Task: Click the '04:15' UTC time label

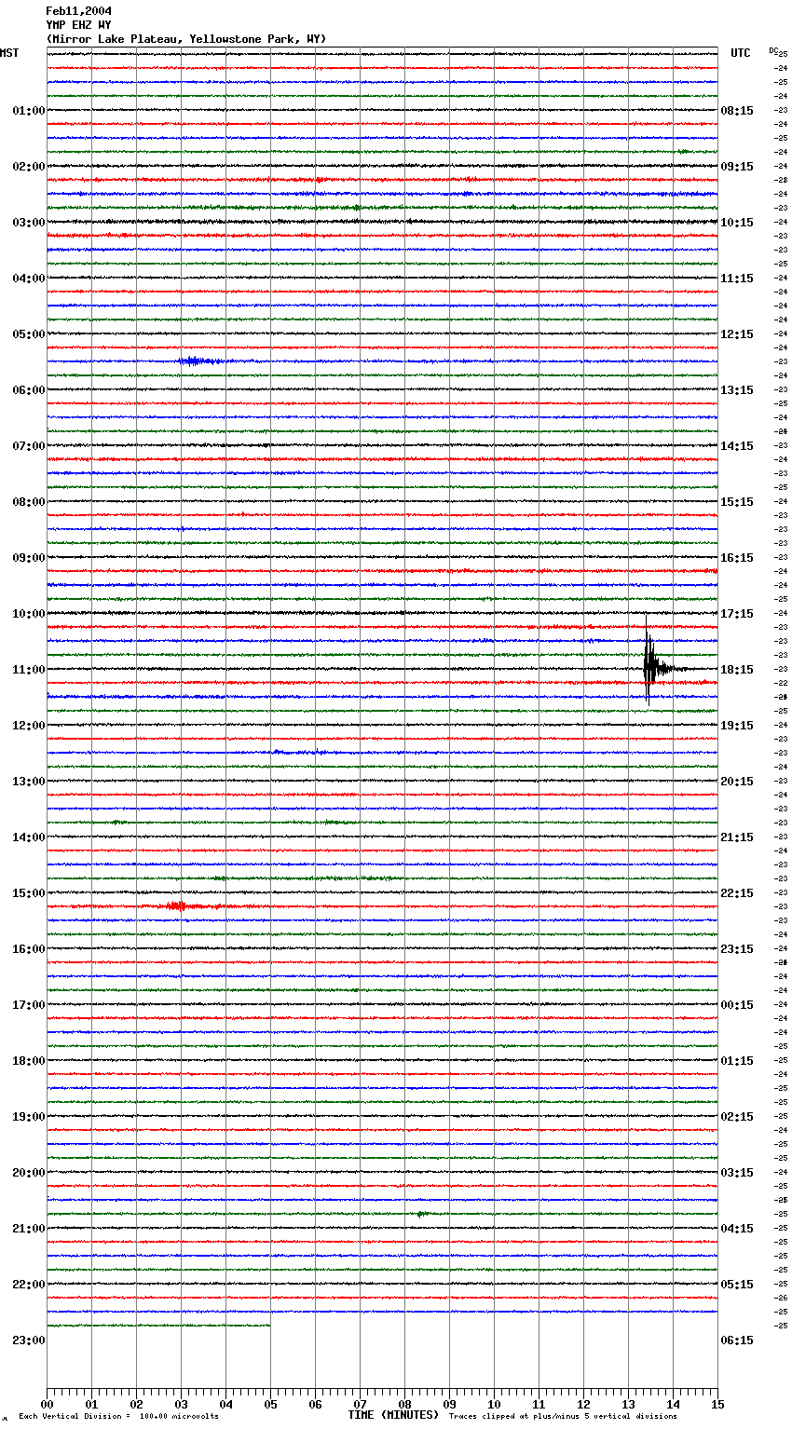Action: pyautogui.click(x=737, y=1229)
